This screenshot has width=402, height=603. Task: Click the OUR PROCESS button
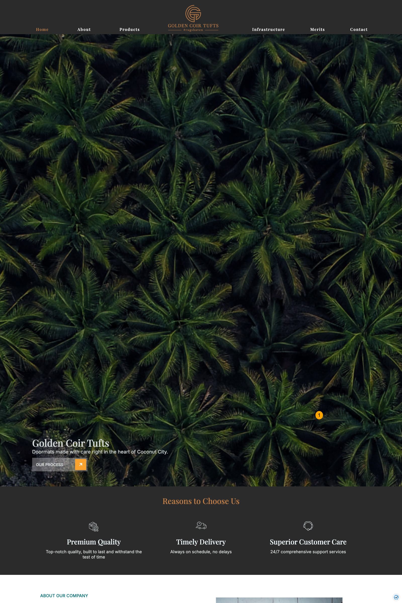point(60,464)
